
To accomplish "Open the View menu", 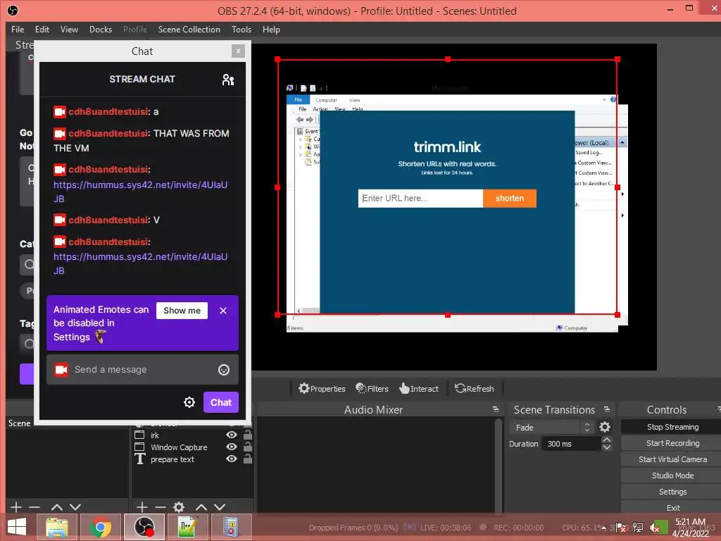I will (x=69, y=30).
